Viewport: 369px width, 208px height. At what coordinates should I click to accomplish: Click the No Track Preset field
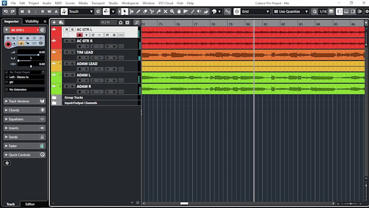pyautogui.click(x=24, y=72)
